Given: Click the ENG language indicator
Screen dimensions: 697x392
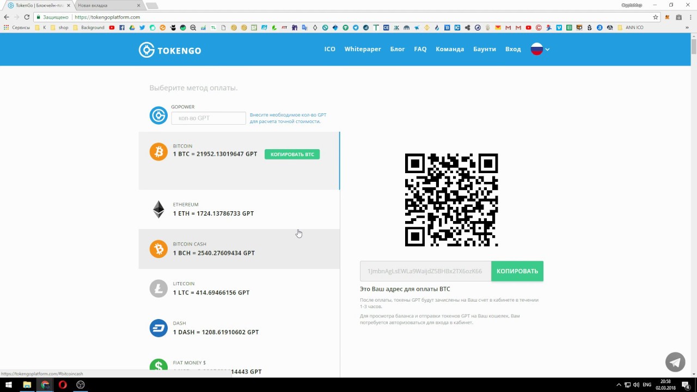Looking at the screenshot, I should [647, 385].
